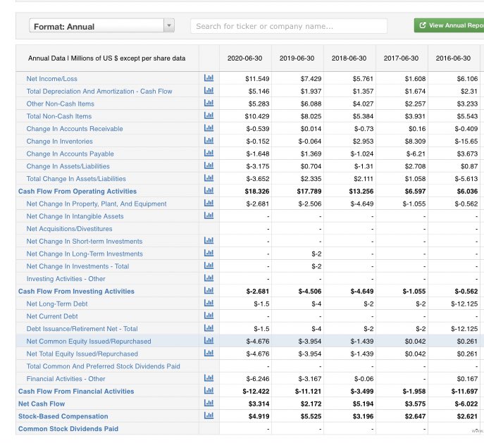The image size is (484, 443).
Task: Open the Net Income/Loss link
Action: [x=52, y=79]
